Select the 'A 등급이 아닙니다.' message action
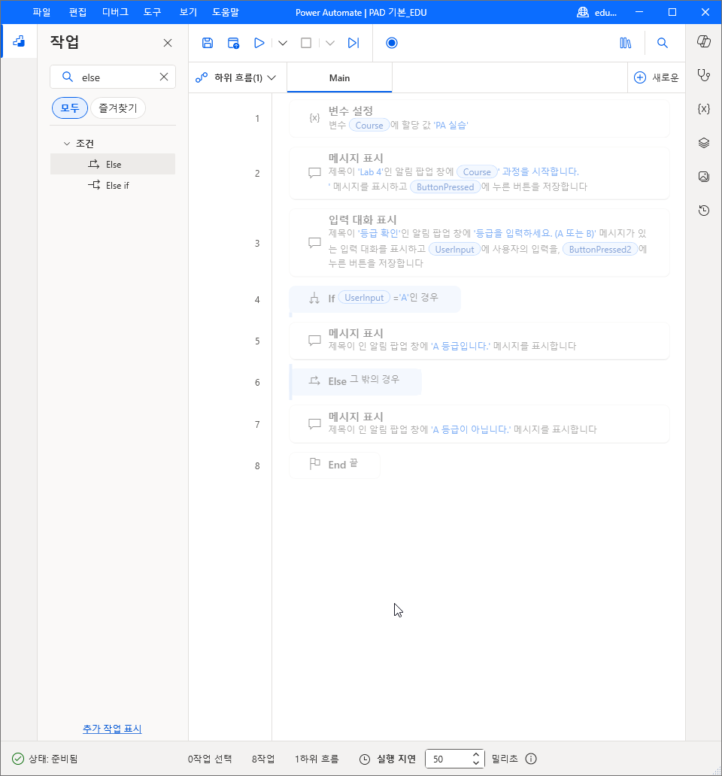Image resolution: width=722 pixels, height=776 pixels. (479, 424)
